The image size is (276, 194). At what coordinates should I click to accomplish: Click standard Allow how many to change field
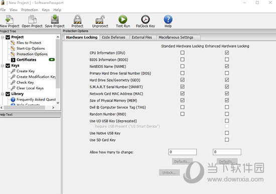pyautogui.click(x=182, y=152)
